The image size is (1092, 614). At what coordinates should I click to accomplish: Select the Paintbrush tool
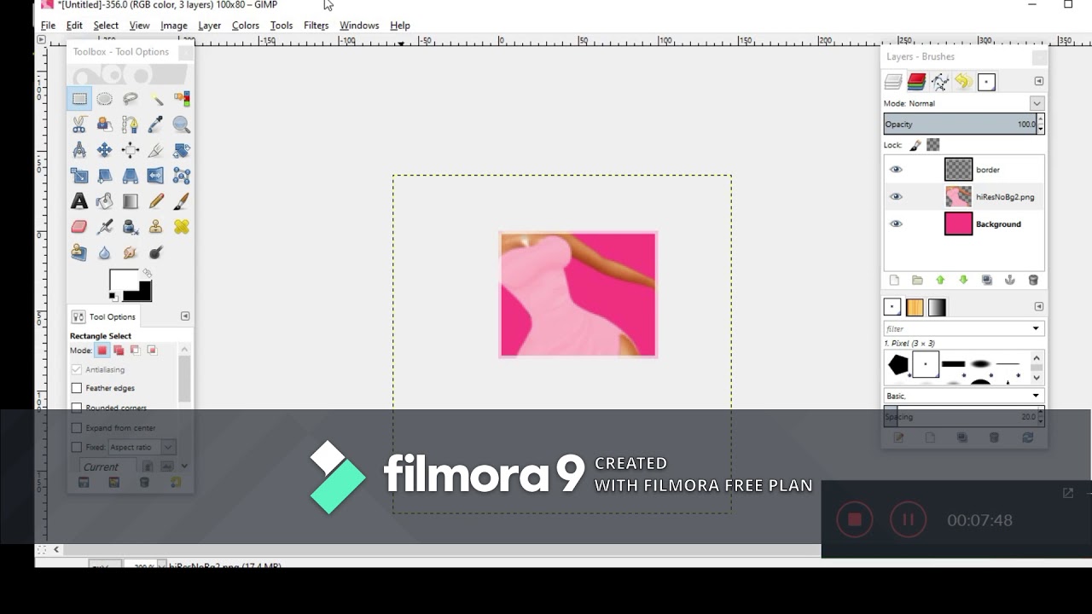pos(181,201)
